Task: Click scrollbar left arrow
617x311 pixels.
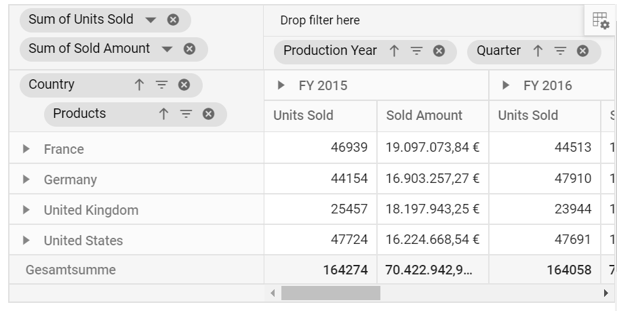Action: point(273,293)
